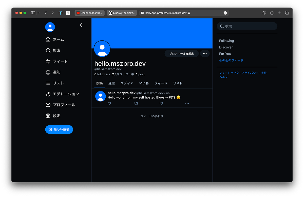The height and width of the screenshot is (197, 304).
Task: Reply to the post using speech bubble icon
Action: pos(109,103)
